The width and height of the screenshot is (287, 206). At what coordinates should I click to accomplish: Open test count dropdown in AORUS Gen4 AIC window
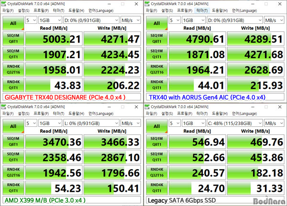(175, 20)
